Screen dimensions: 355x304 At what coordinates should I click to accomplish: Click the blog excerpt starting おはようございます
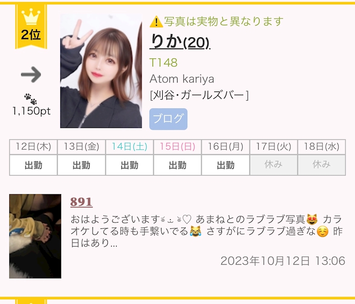tap(206, 231)
